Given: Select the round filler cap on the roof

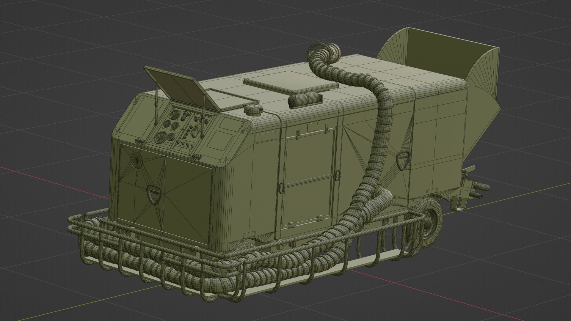Looking at the screenshot, I should point(253,111).
